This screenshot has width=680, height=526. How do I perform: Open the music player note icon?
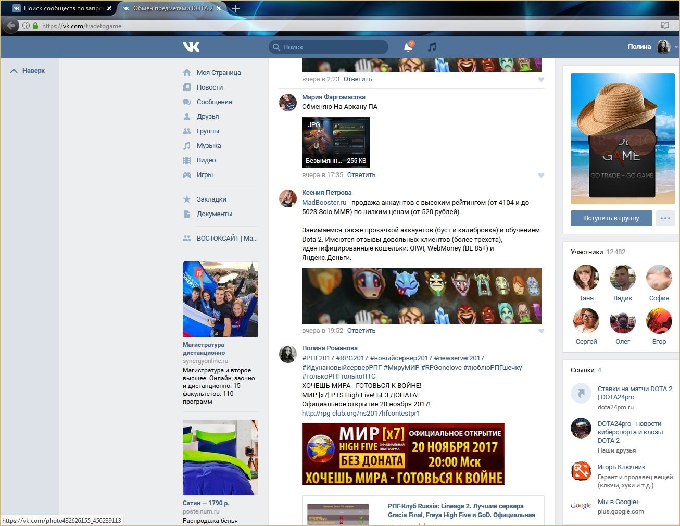tap(432, 47)
